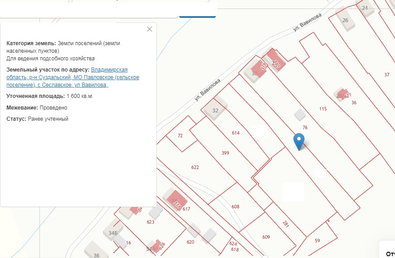Select building 32 on the map
Screen dimensions: 395x258
point(215,110)
